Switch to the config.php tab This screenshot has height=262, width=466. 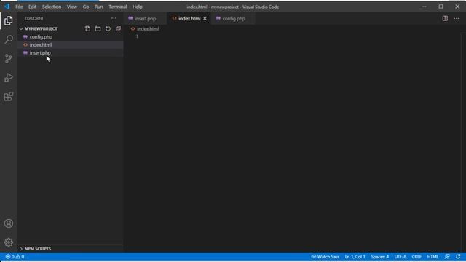[234, 18]
